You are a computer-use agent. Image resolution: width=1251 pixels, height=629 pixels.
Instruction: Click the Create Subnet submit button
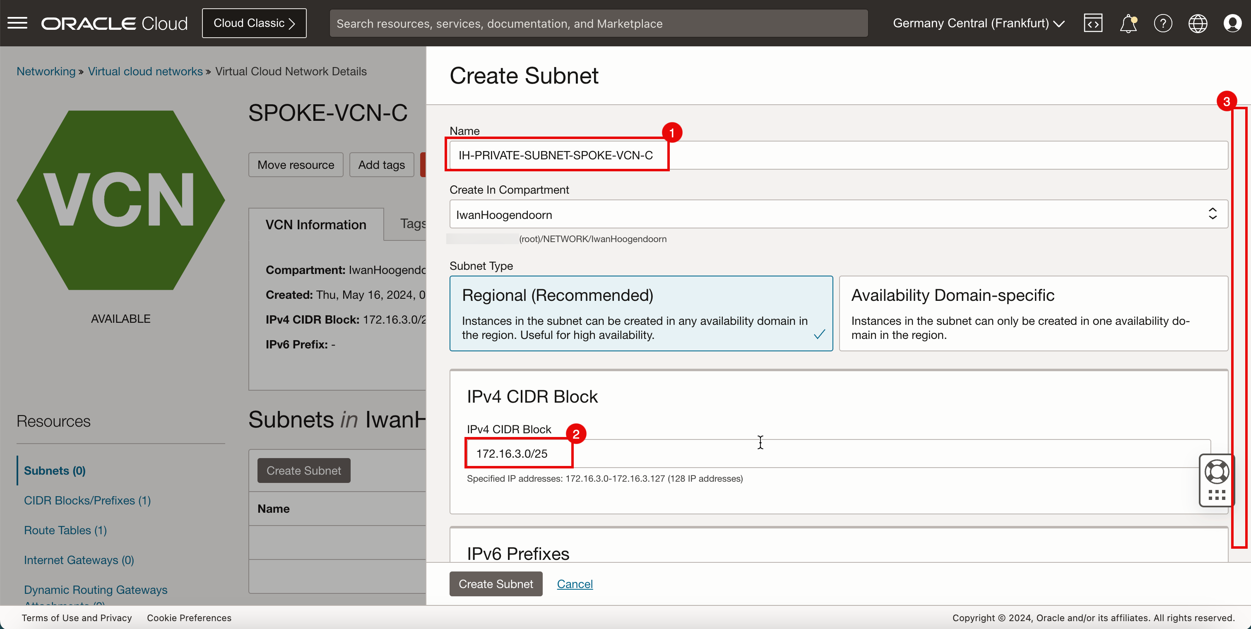click(x=496, y=584)
